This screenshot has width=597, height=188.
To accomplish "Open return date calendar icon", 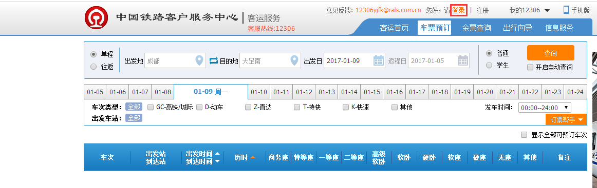I will 462,60.
